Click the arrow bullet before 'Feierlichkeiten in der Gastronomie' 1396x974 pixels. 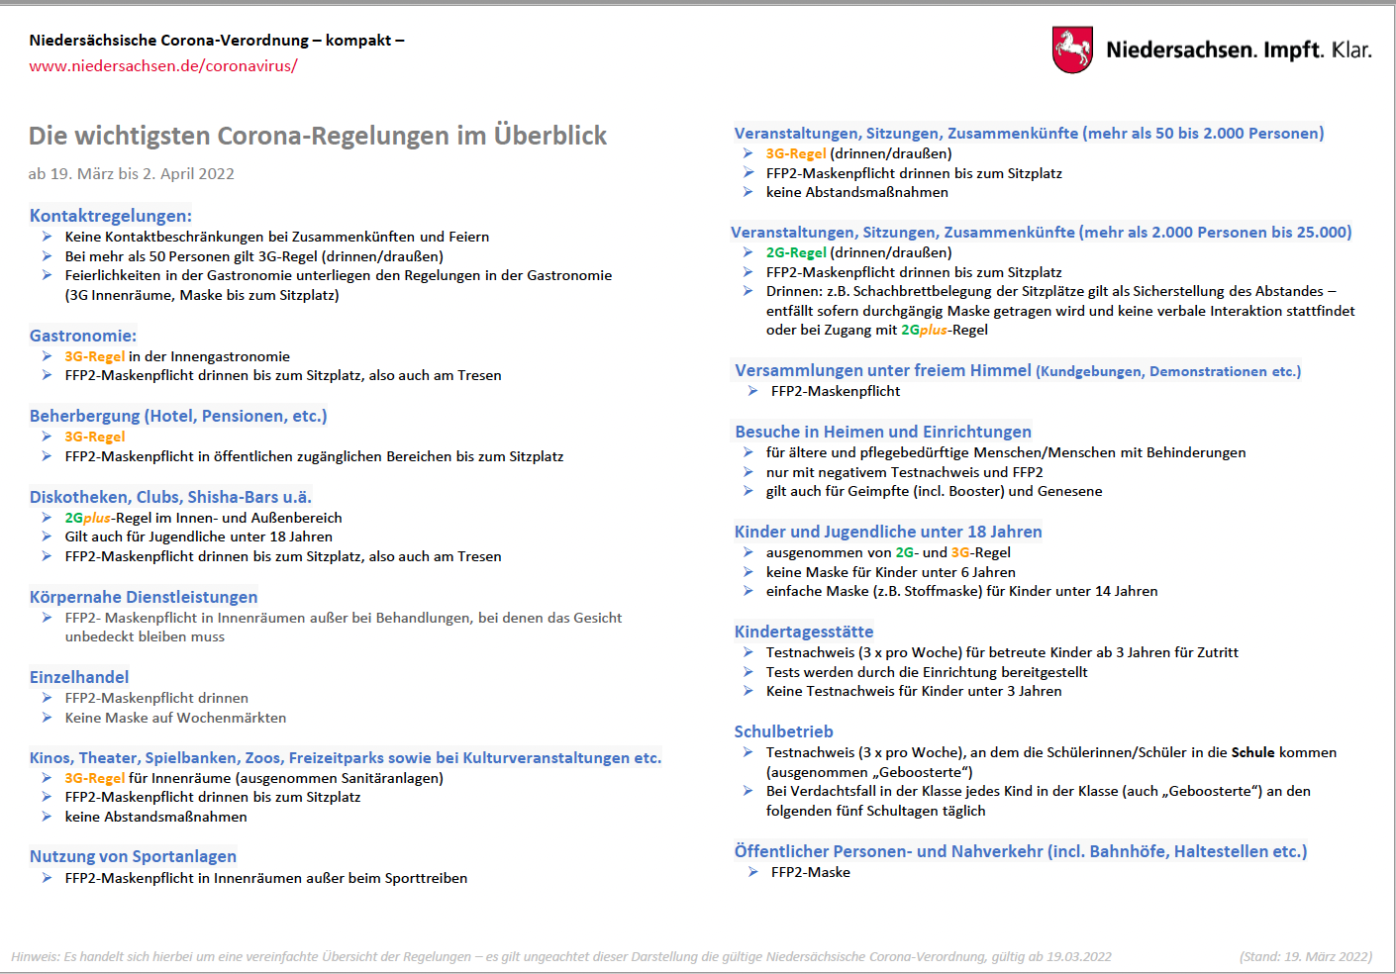(x=47, y=275)
